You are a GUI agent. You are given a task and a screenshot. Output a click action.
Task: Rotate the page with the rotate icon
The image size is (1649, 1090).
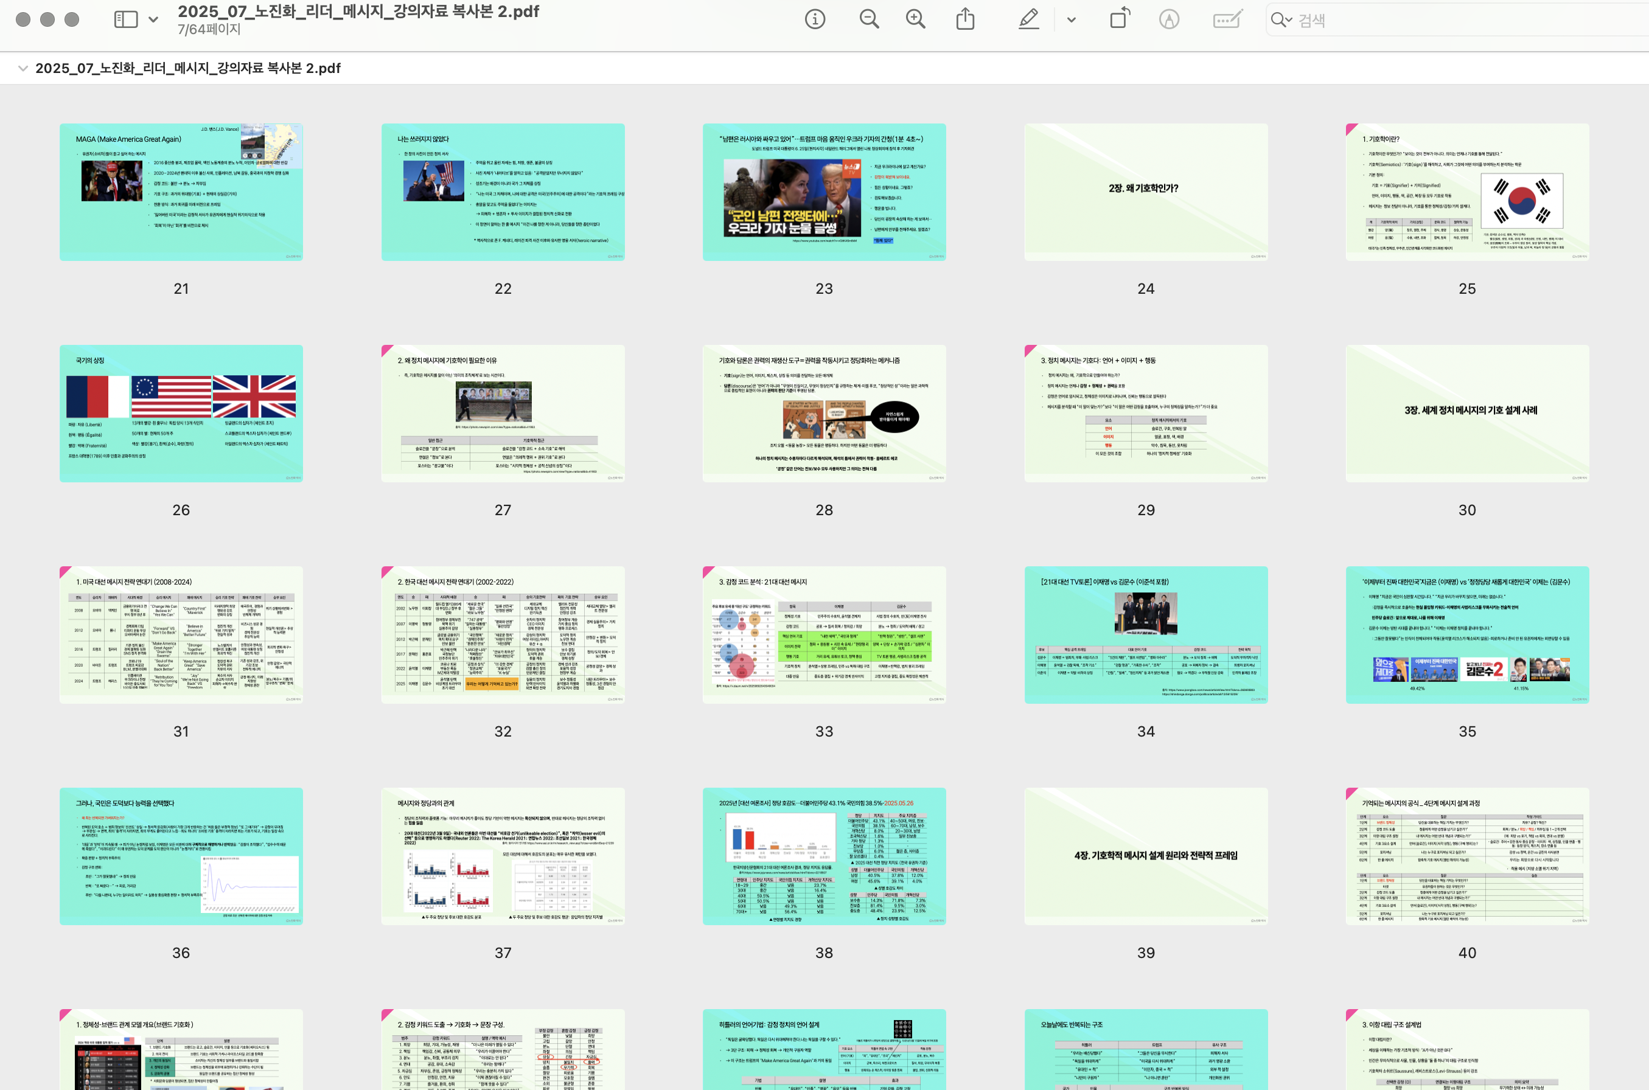tap(1119, 19)
